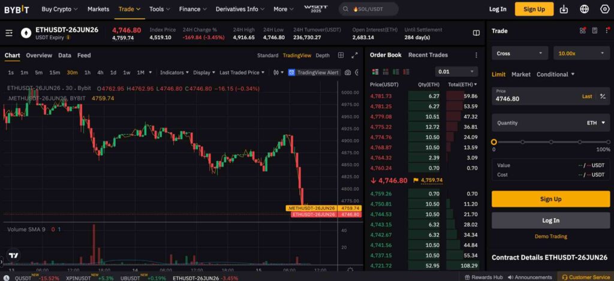Image resolution: width=614 pixels, height=281 pixels.
Task: Open Rewards Hub in bottom bar
Action: click(483, 277)
